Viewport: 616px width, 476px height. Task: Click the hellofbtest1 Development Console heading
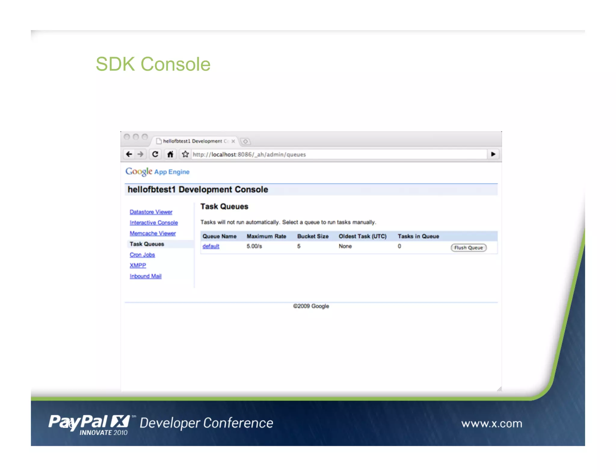[198, 190]
